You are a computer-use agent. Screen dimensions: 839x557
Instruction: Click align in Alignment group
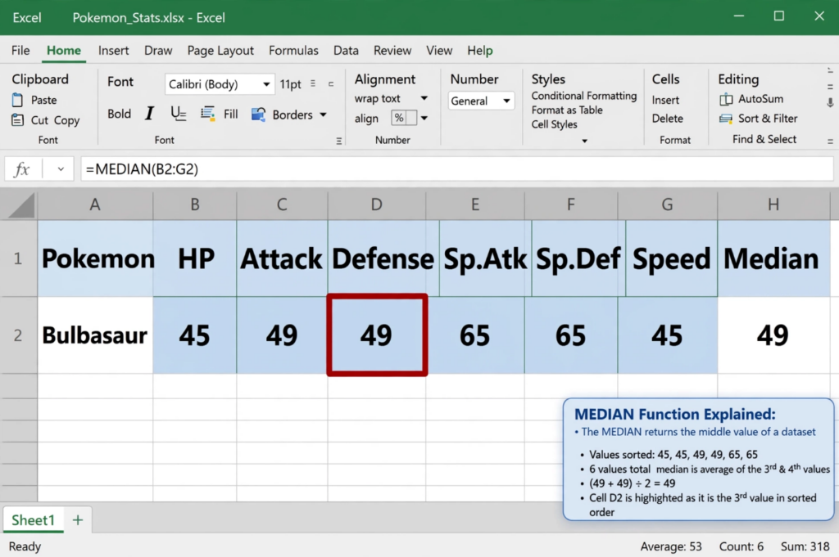pos(366,119)
